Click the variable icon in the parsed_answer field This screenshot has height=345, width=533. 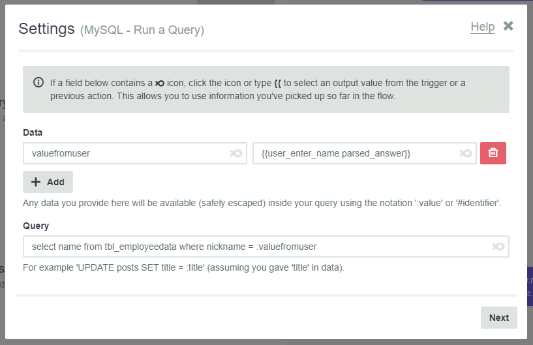pyautogui.click(x=466, y=153)
